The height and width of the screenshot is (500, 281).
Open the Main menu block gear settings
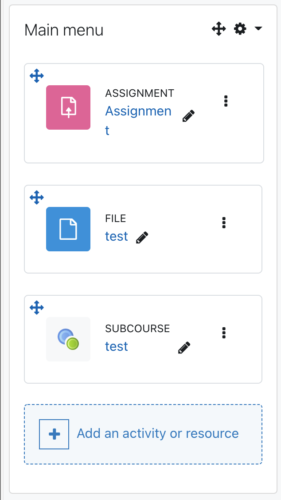point(240,29)
